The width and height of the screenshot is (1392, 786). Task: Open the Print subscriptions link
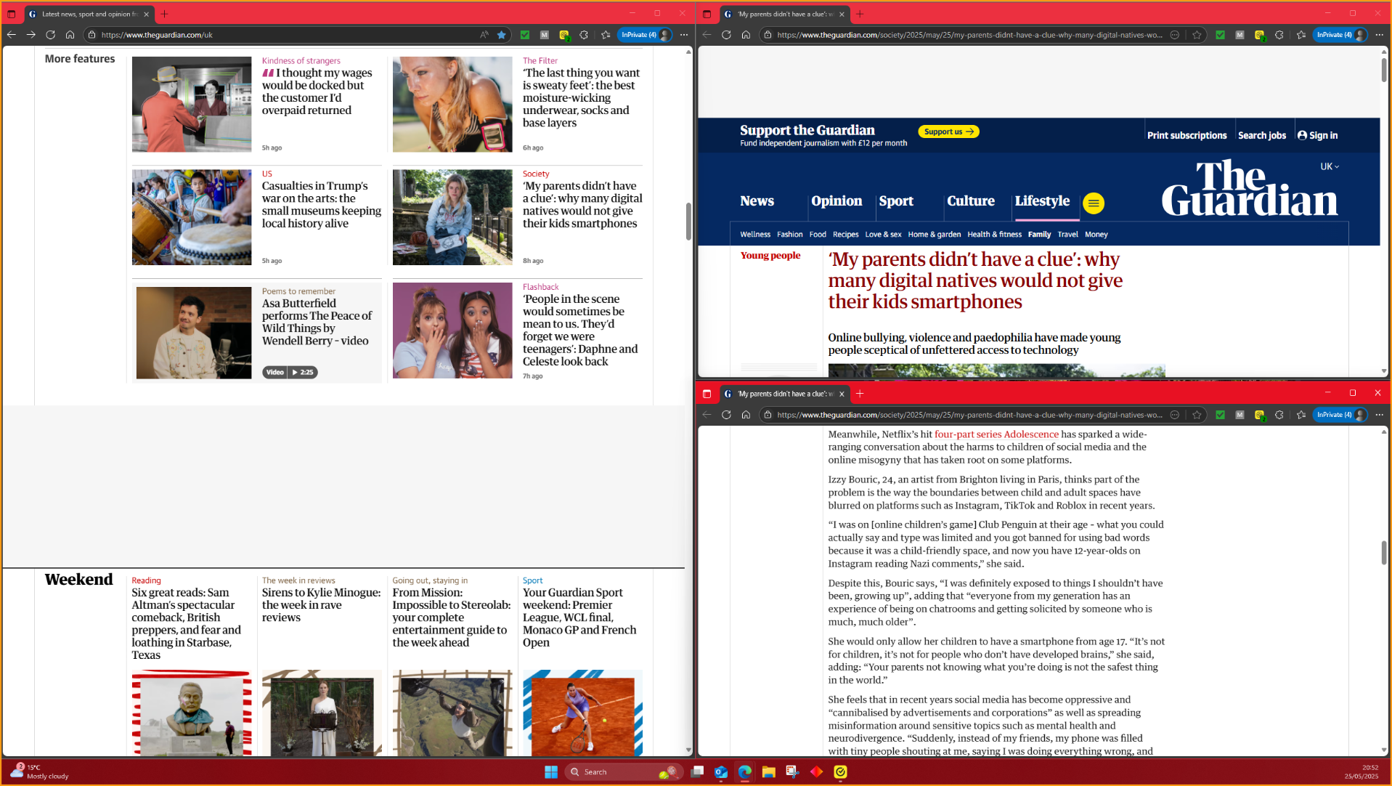pyautogui.click(x=1187, y=135)
